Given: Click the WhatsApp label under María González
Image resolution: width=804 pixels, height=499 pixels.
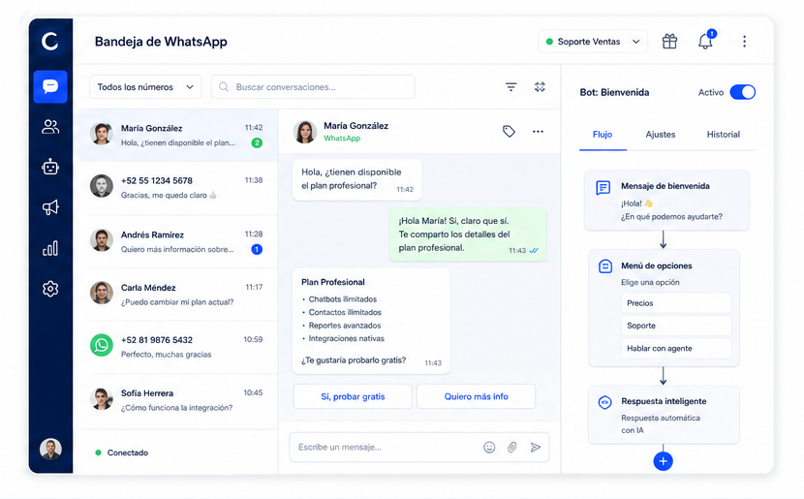Looking at the screenshot, I should 342,139.
